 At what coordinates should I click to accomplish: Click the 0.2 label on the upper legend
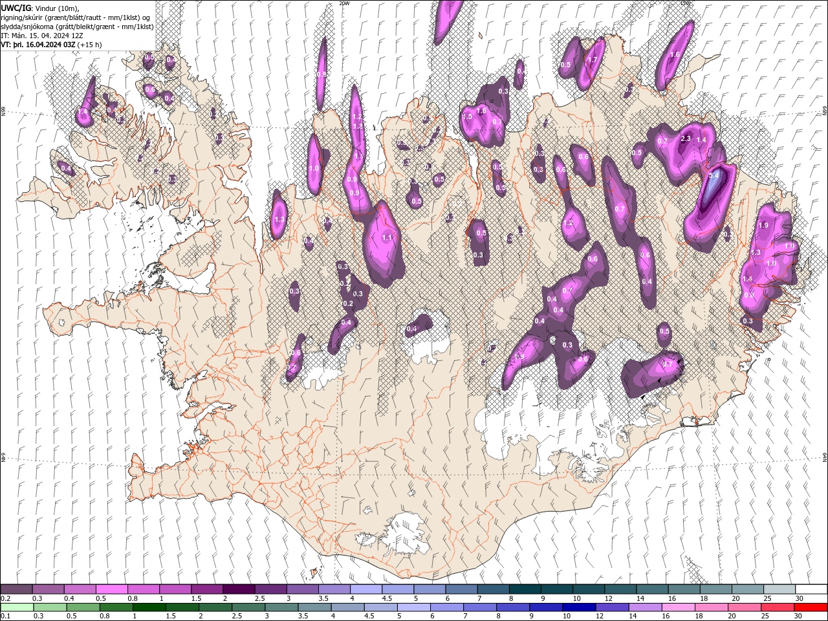click(5, 598)
